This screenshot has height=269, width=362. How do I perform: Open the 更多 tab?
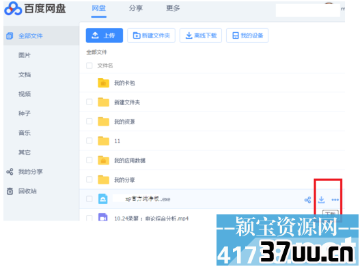click(173, 8)
